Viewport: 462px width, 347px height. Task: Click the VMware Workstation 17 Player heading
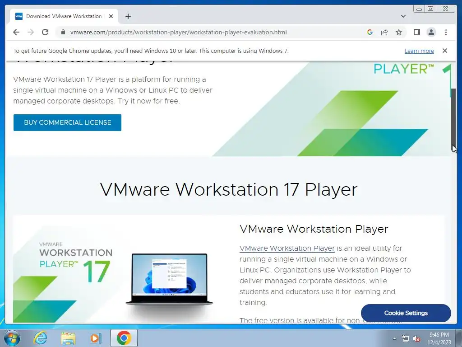pyautogui.click(x=229, y=189)
